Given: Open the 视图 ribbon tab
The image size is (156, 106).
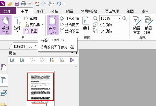Looking at the screenshot, I should 130,11.
